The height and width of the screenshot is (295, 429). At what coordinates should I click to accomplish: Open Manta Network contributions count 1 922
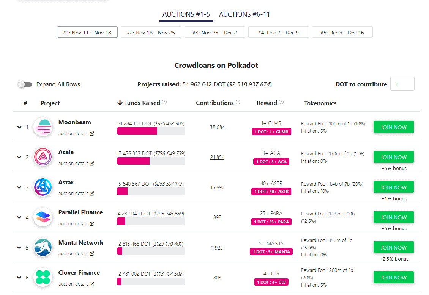click(217, 248)
